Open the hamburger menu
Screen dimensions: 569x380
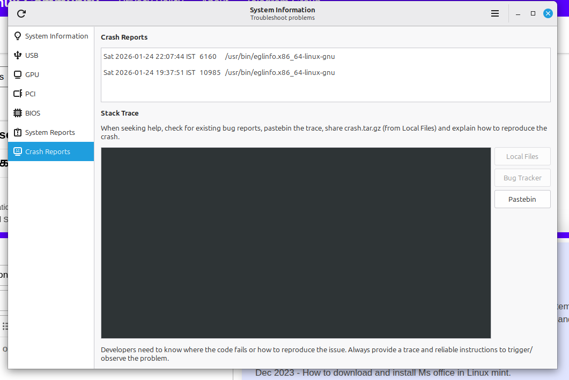pyautogui.click(x=495, y=13)
